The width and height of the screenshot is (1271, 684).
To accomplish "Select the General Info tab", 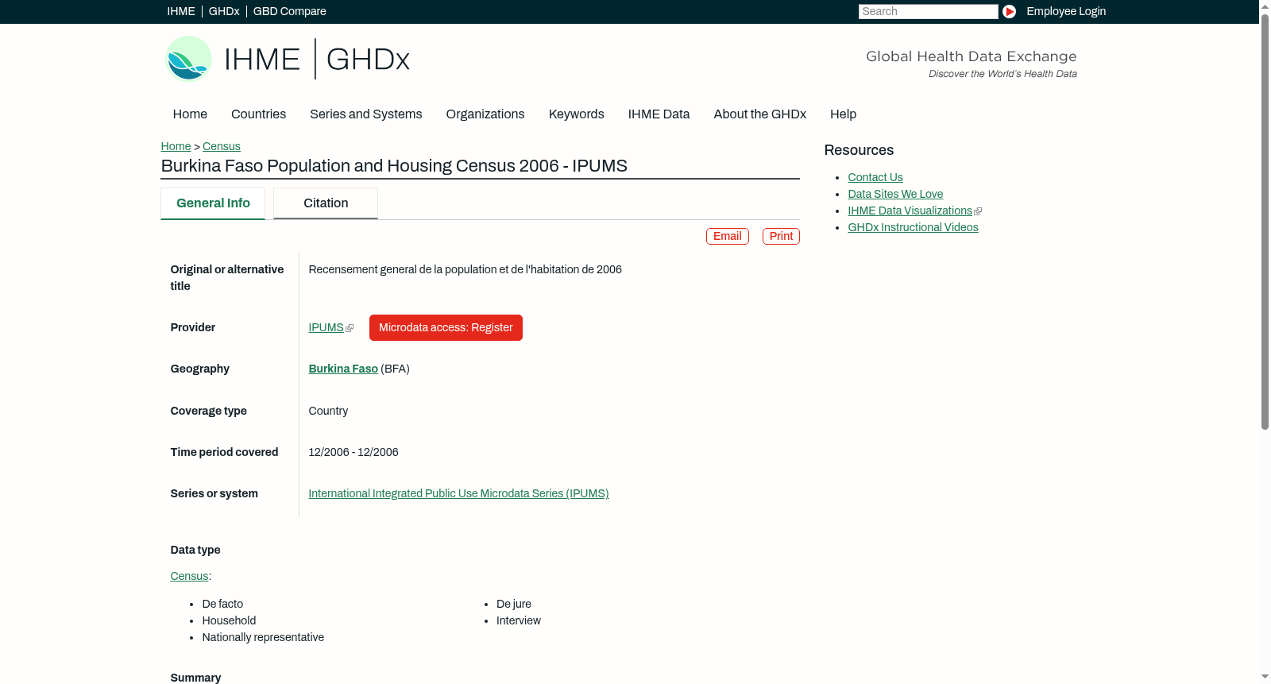I will coord(213,203).
